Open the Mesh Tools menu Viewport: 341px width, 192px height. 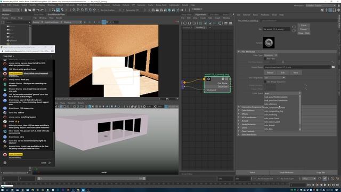[82, 5]
